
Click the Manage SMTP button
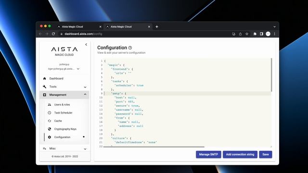(208, 154)
